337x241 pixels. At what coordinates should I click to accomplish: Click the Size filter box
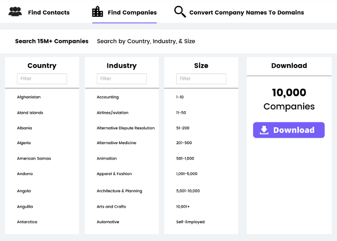pyautogui.click(x=201, y=79)
